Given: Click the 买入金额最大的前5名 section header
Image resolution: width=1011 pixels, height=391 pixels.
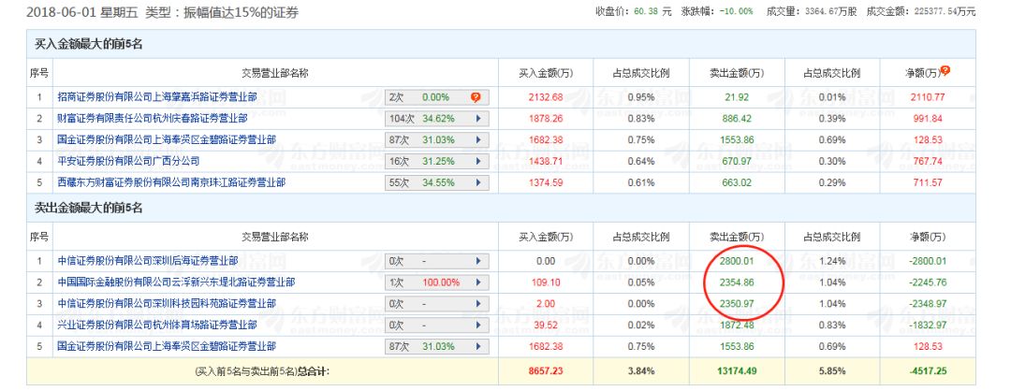Looking at the screenshot, I should pyautogui.click(x=88, y=45).
